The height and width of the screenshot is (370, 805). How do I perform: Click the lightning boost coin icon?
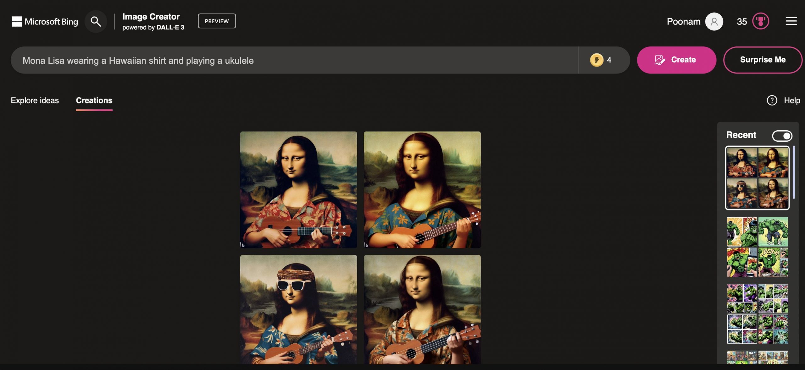point(597,60)
